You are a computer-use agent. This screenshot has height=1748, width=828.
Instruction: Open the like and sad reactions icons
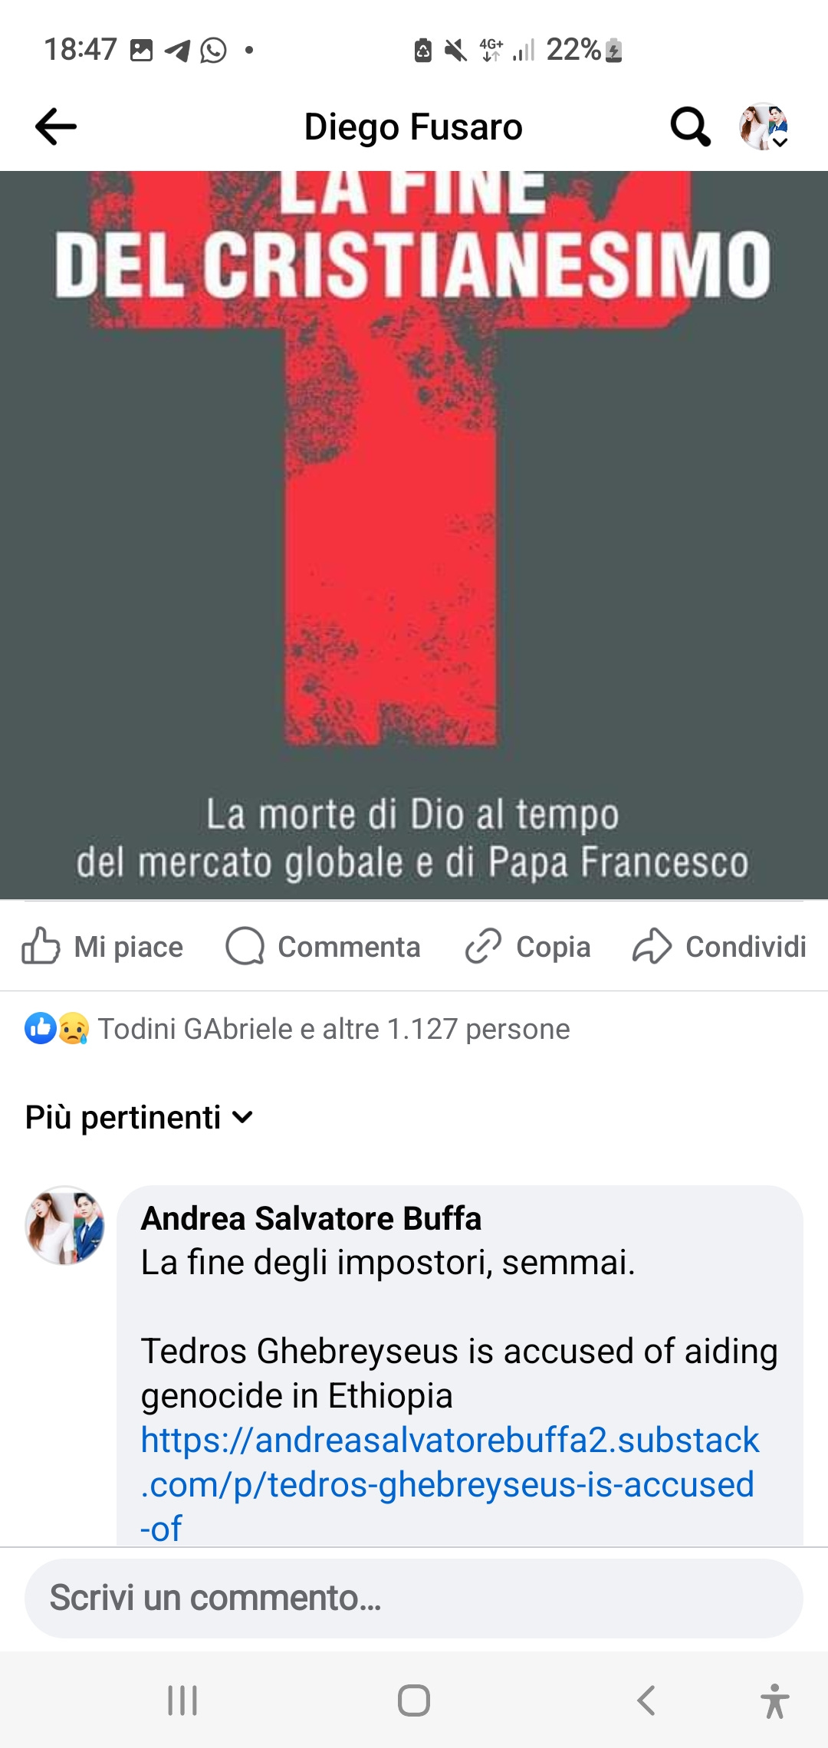pos(57,1029)
